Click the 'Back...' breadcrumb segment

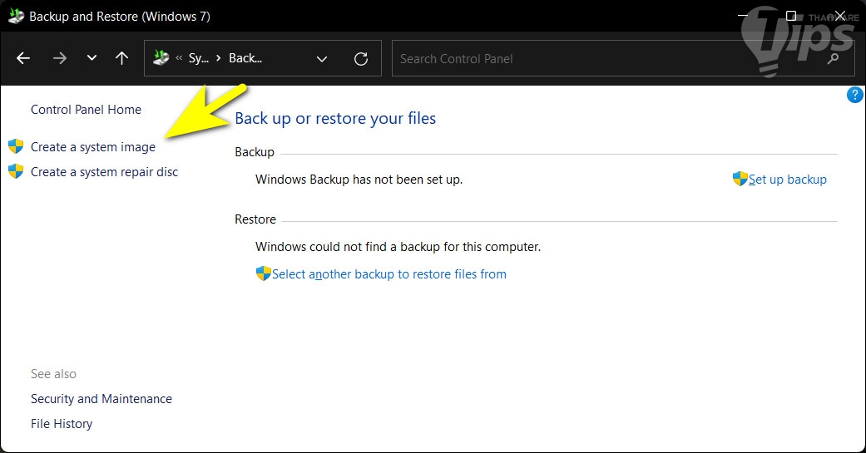245,59
